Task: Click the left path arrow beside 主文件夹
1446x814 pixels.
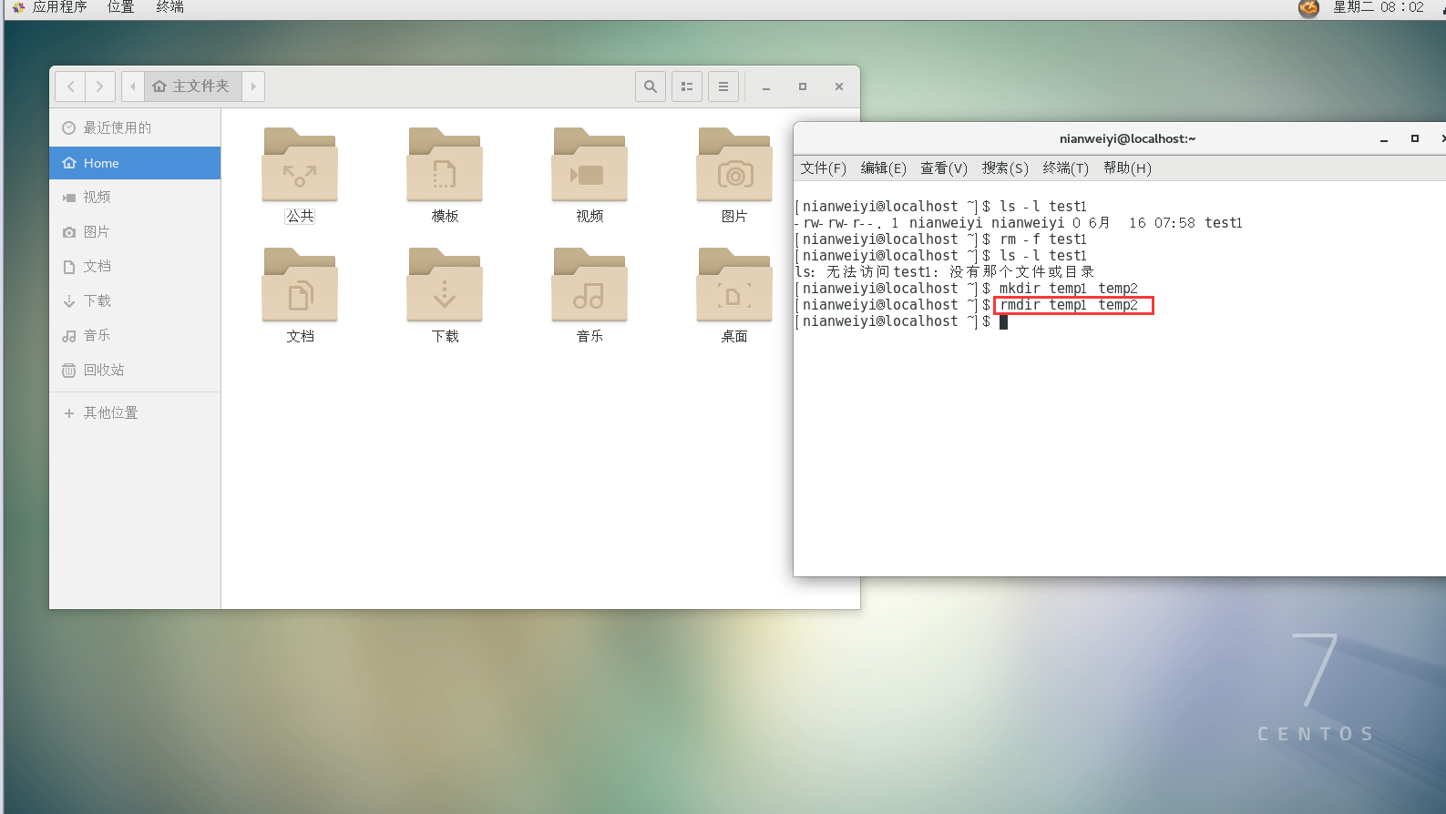Action: (x=133, y=86)
